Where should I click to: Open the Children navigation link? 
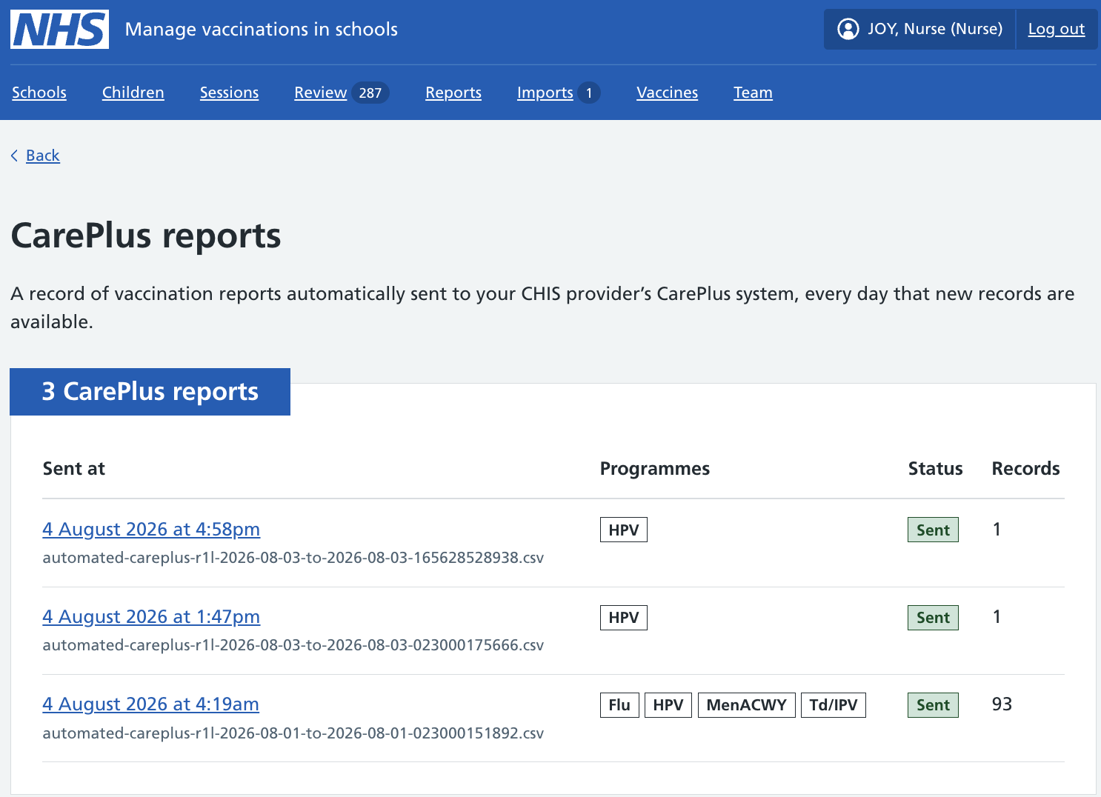133,93
